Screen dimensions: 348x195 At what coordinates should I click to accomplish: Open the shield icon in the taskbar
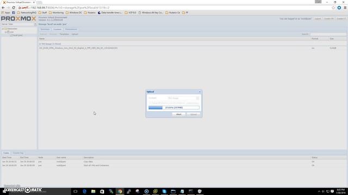(x=200, y=191)
